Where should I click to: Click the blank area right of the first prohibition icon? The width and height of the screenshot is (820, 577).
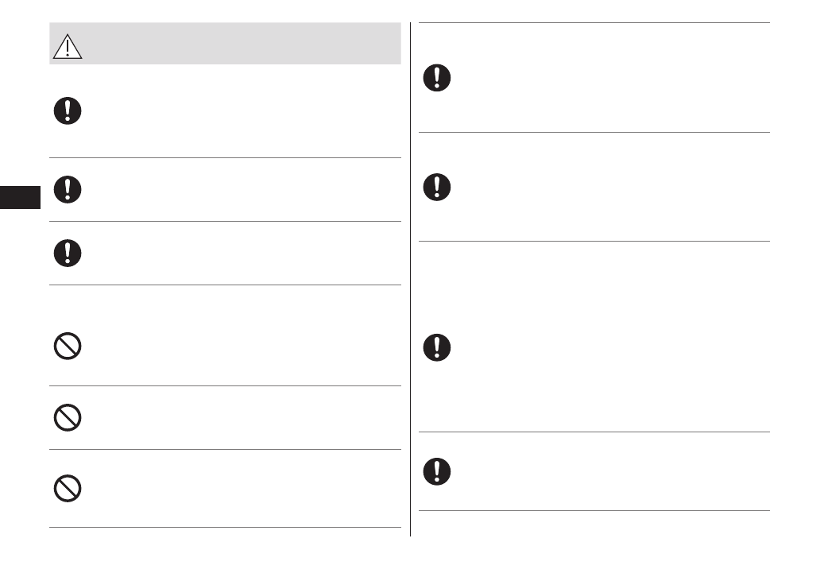238,347
